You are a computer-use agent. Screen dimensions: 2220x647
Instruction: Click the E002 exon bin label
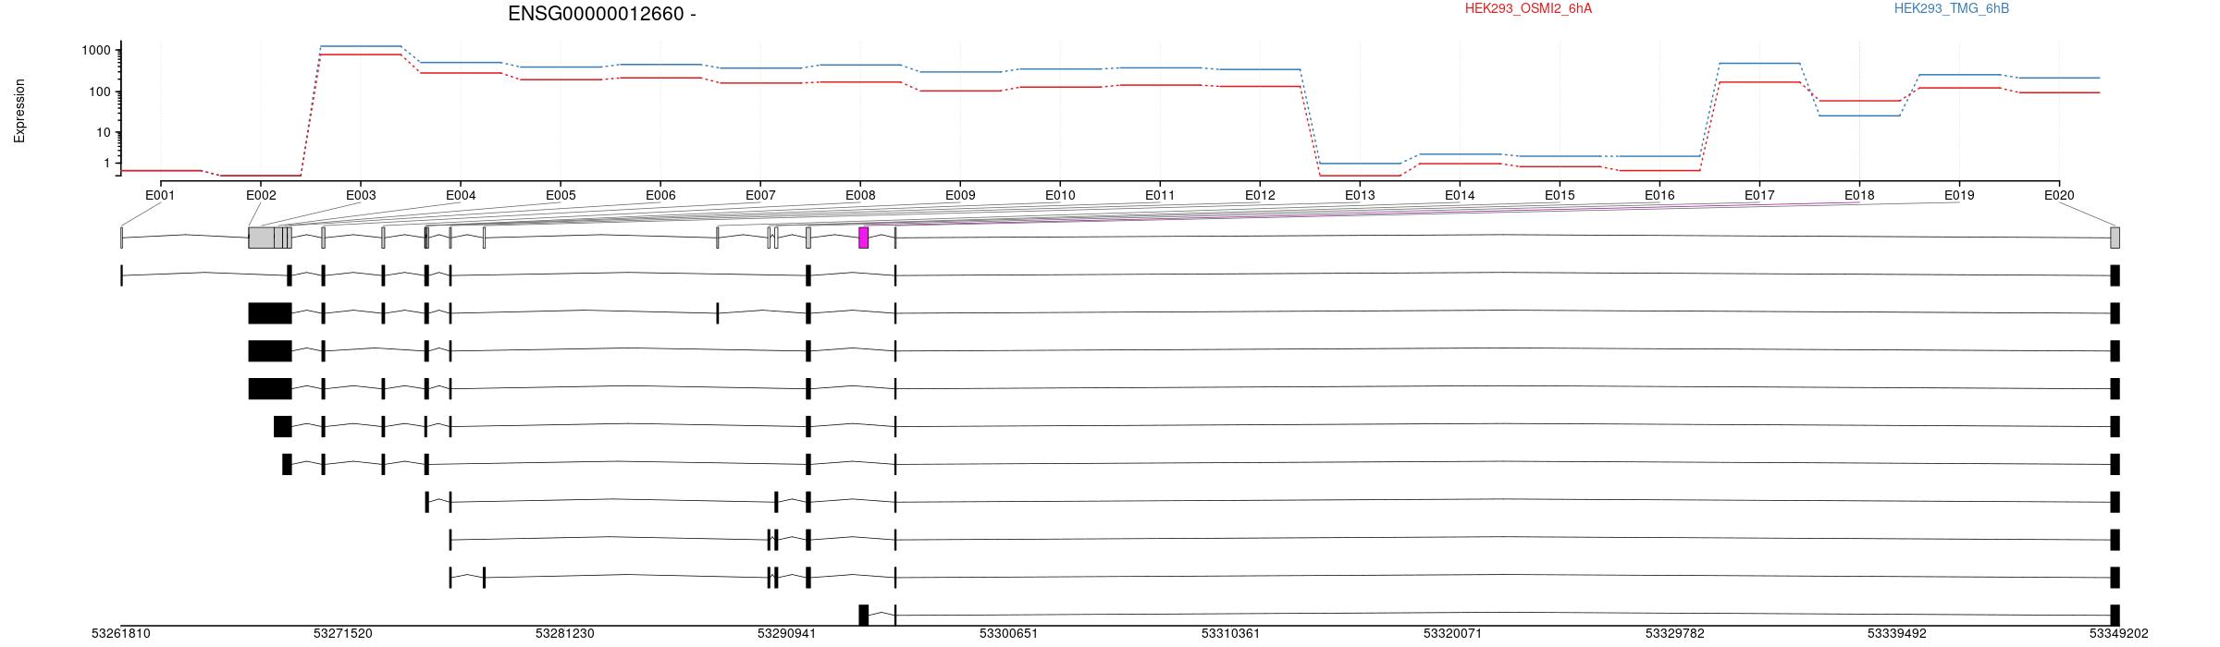(x=261, y=196)
